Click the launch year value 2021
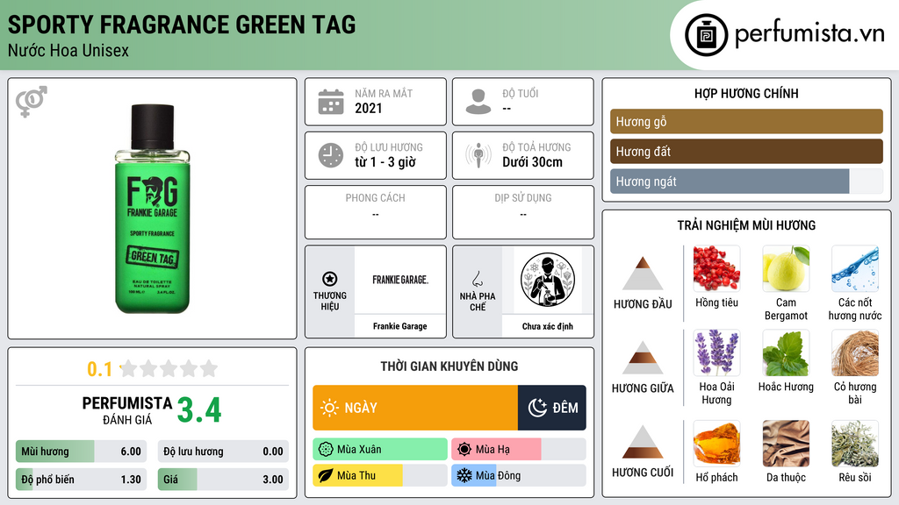Image resolution: width=899 pixels, height=505 pixels. 368,108
